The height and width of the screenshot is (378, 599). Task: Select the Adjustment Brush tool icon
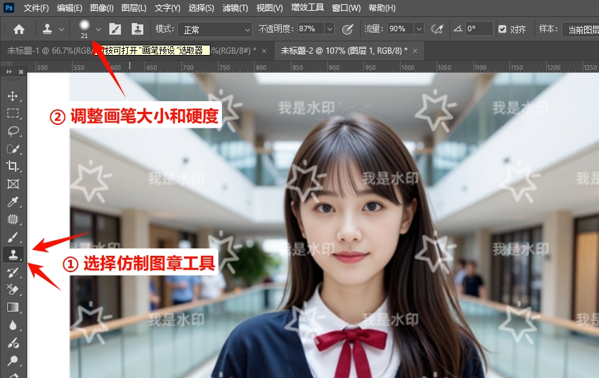(13, 343)
